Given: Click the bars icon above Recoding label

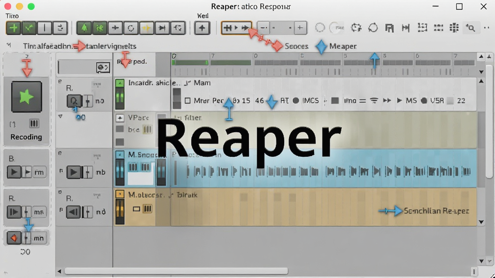Looking at the screenshot, I should pos(34,123).
